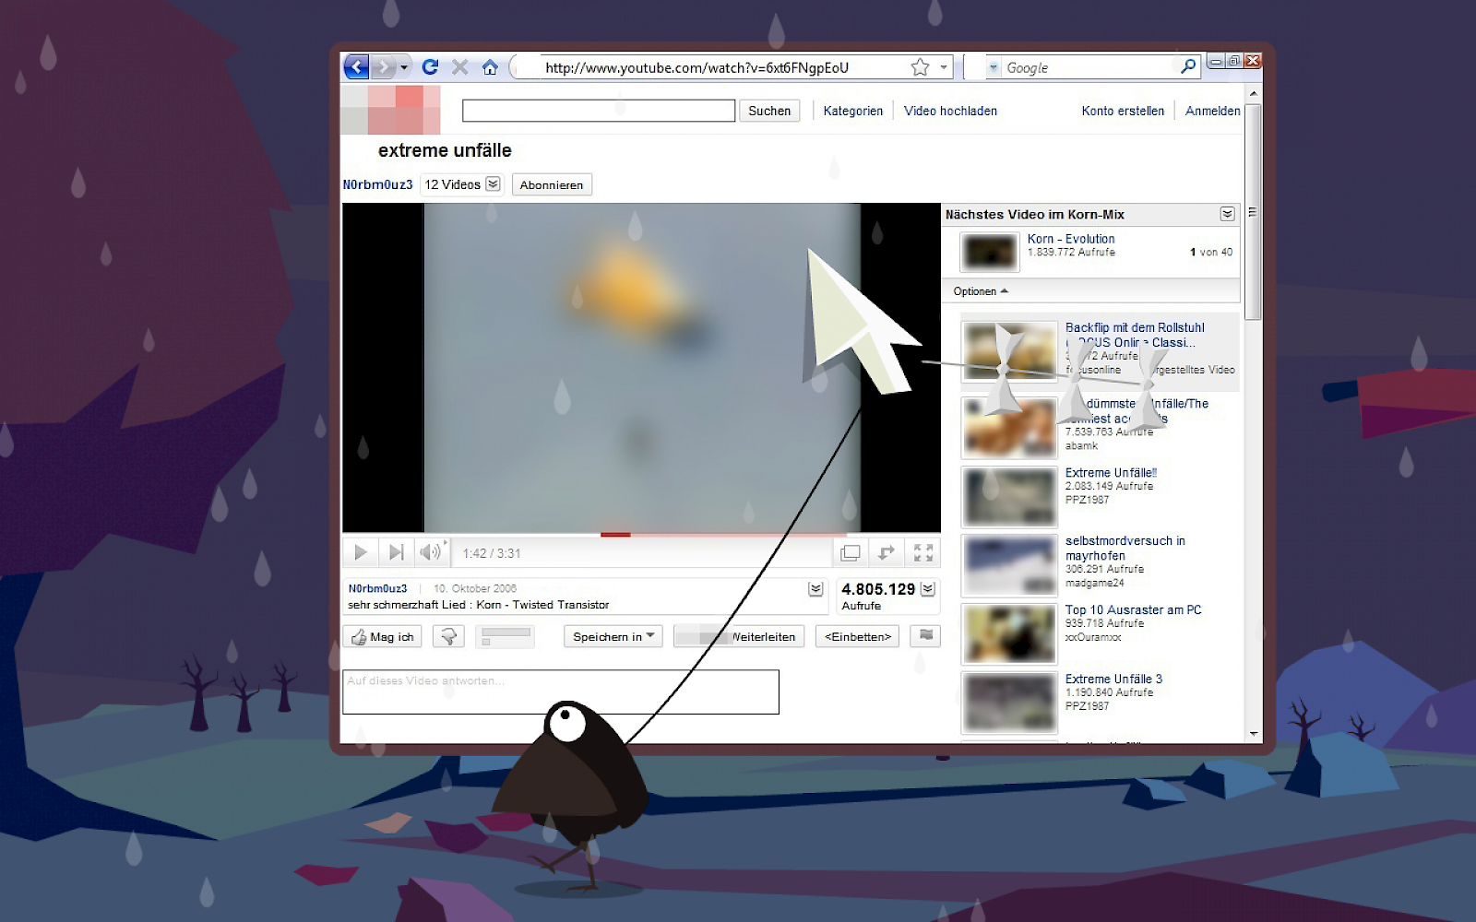Click the Anmelden link

pyautogui.click(x=1212, y=111)
